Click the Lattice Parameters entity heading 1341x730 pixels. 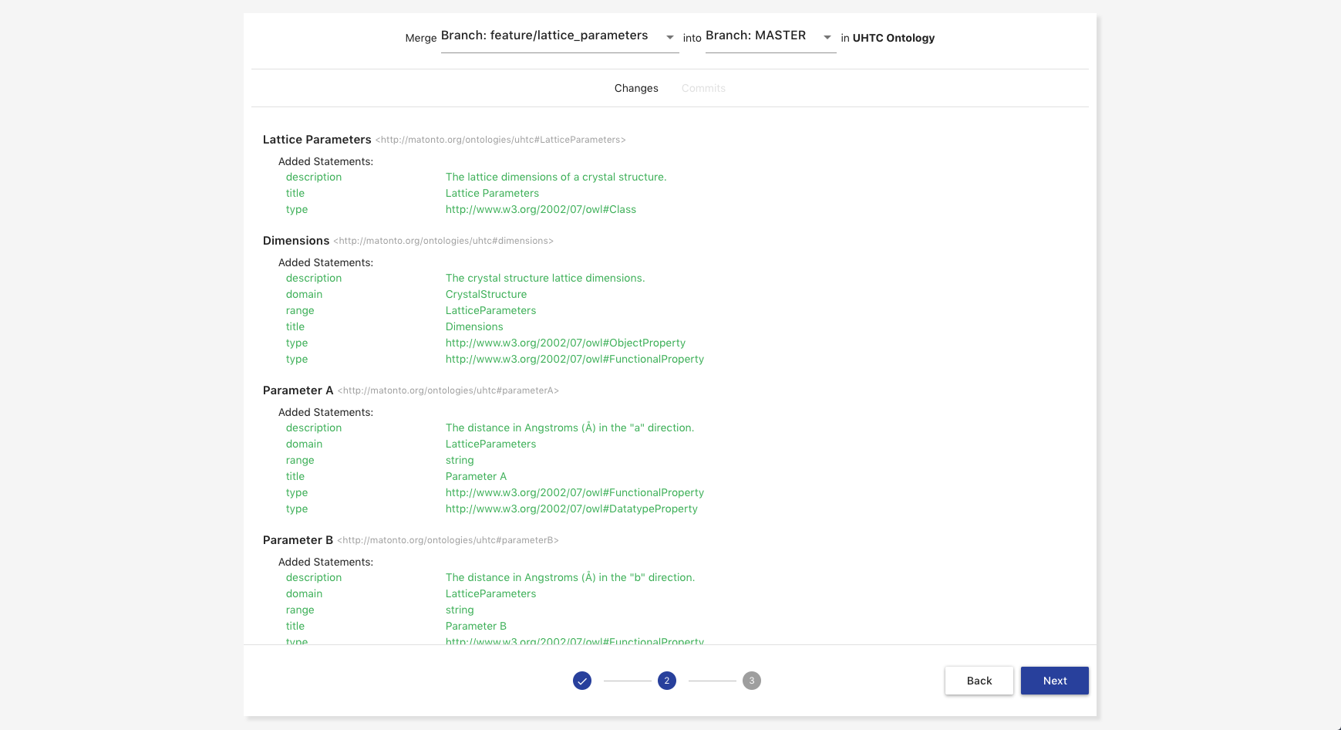coord(317,140)
